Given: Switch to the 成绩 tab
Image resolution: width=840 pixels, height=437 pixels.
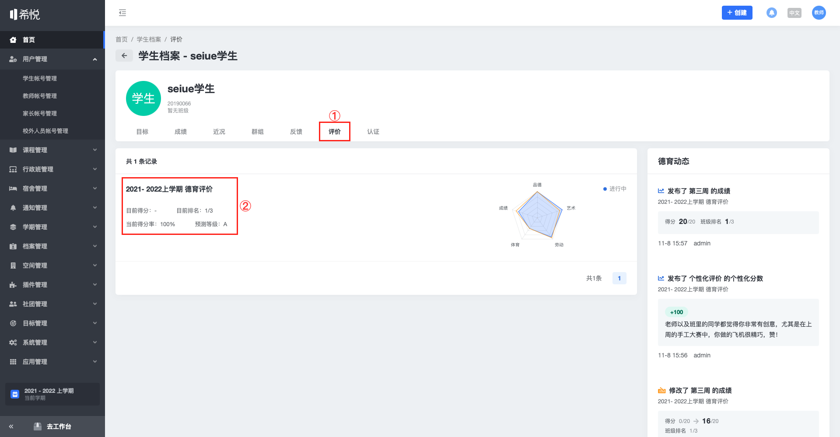Looking at the screenshot, I should (x=181, y=132).
